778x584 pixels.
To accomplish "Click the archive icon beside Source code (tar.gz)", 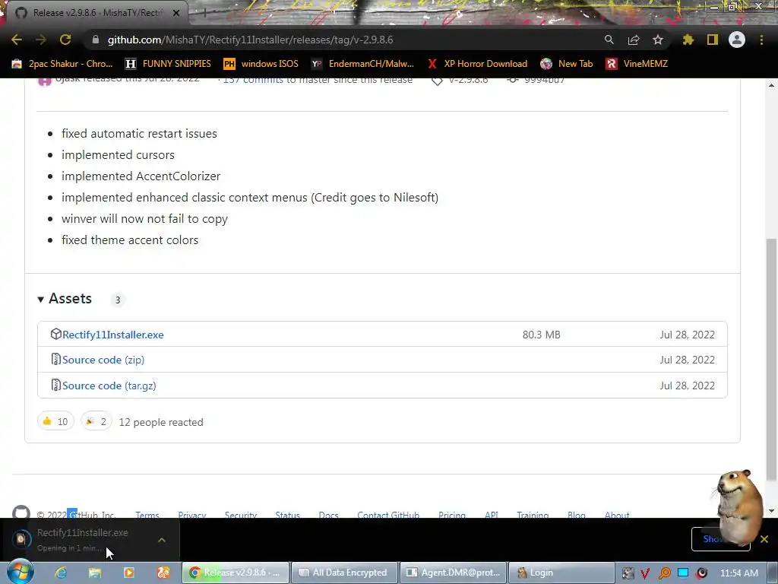I will pyautogui.click(x=56, y=385).
